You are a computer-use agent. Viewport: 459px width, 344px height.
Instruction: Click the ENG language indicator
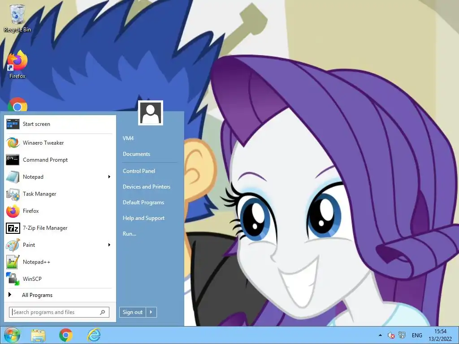417,335
